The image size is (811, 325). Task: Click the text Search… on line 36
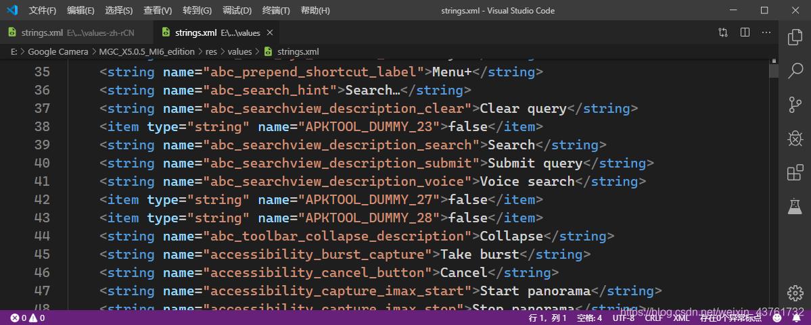[x=373, y=91]
